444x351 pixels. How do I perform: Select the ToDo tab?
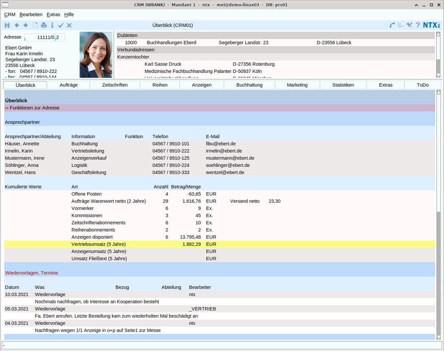pos(423,85)
